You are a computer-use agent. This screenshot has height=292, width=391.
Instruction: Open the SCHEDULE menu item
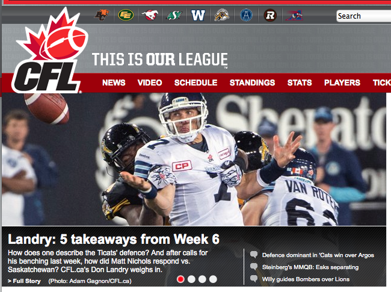[195, 82]
